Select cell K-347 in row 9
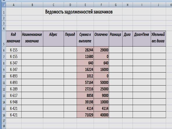This screenshot has height=129, width=172. 14,69
